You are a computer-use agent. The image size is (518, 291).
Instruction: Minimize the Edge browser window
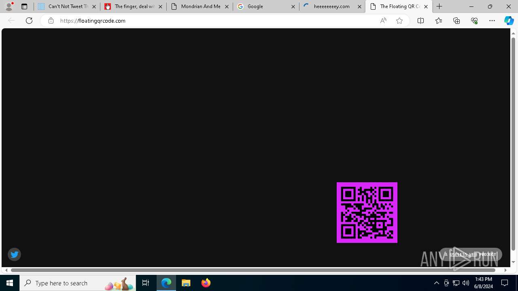click(x=471, y=6)
